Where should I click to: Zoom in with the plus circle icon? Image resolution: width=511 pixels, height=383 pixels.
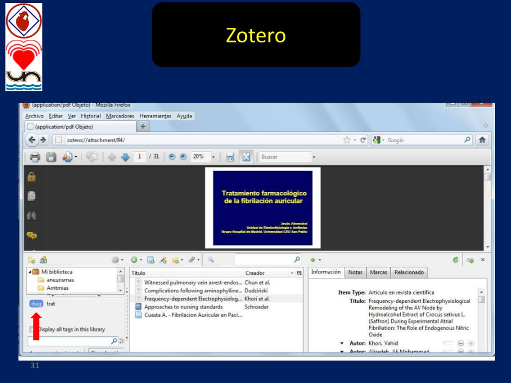pyautogui.click(x=183, y=157)
